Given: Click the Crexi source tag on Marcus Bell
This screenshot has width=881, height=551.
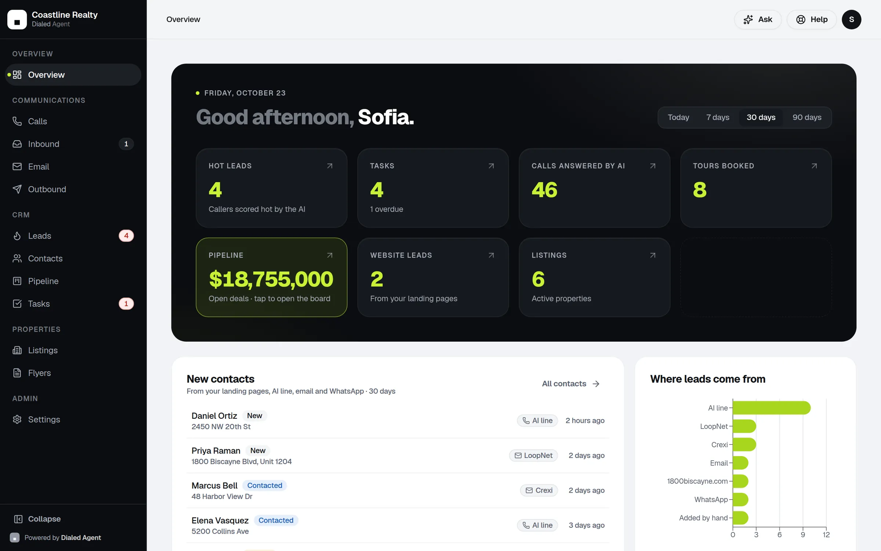Looking at the screenshot, I should 539,490.
